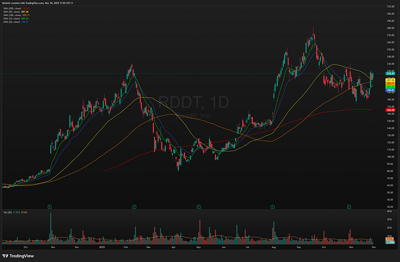Click the 2025 label on time axis
400x262 pixels.
(x=102, y=247)
